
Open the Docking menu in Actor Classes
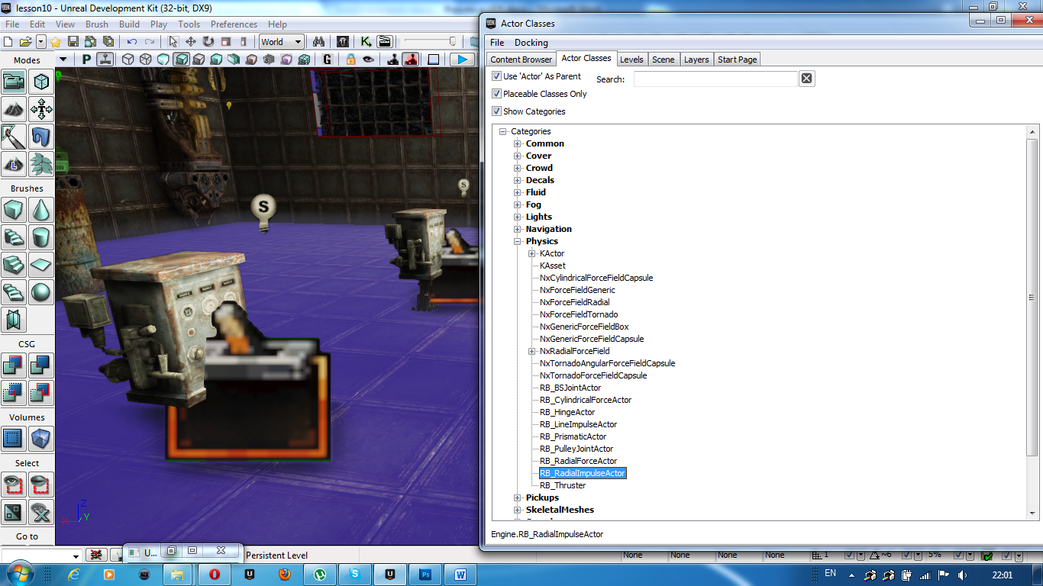pos(531,43)
